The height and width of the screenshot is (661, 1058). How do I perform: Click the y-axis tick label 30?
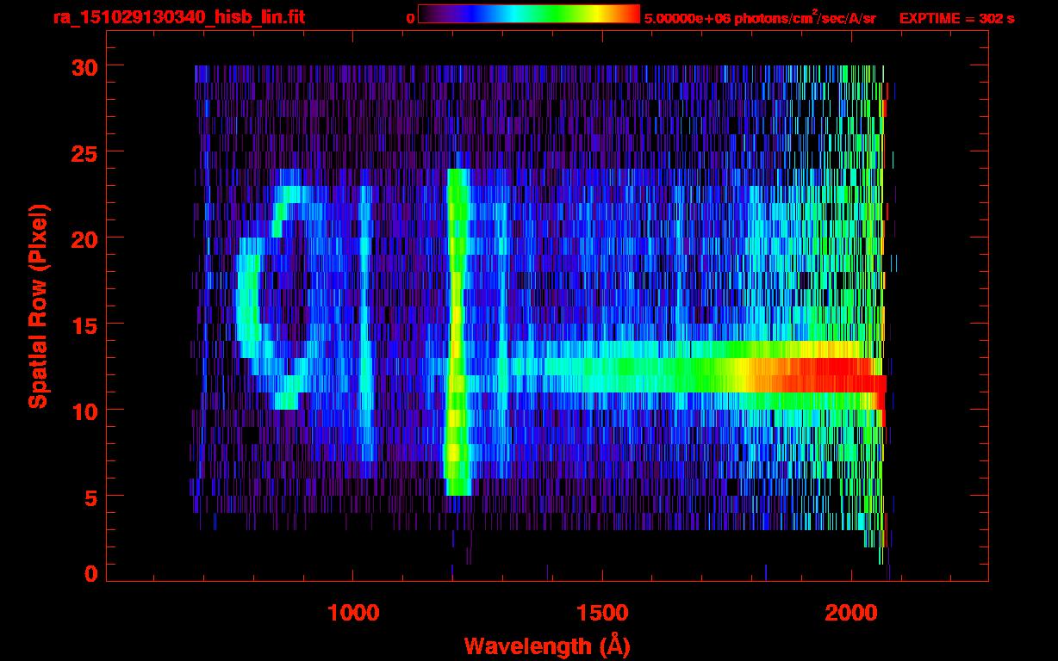(84, 66)
